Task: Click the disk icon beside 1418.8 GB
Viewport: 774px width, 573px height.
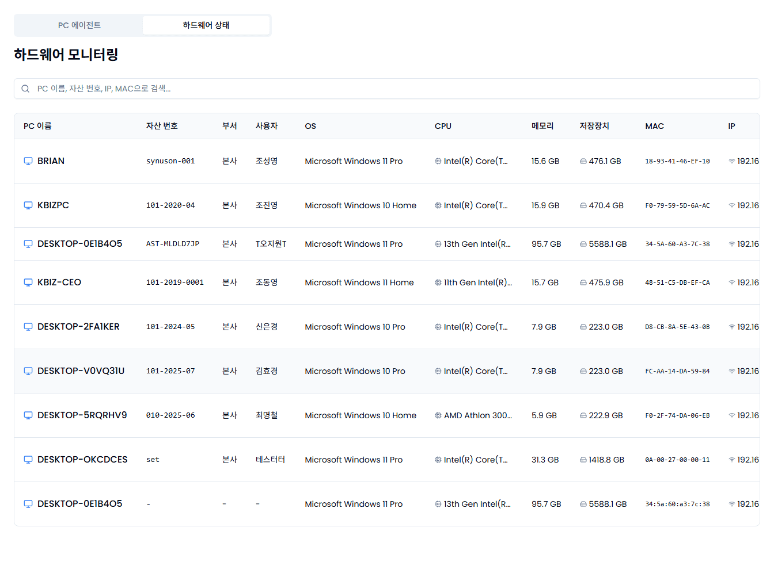Action: click(583, 460)
